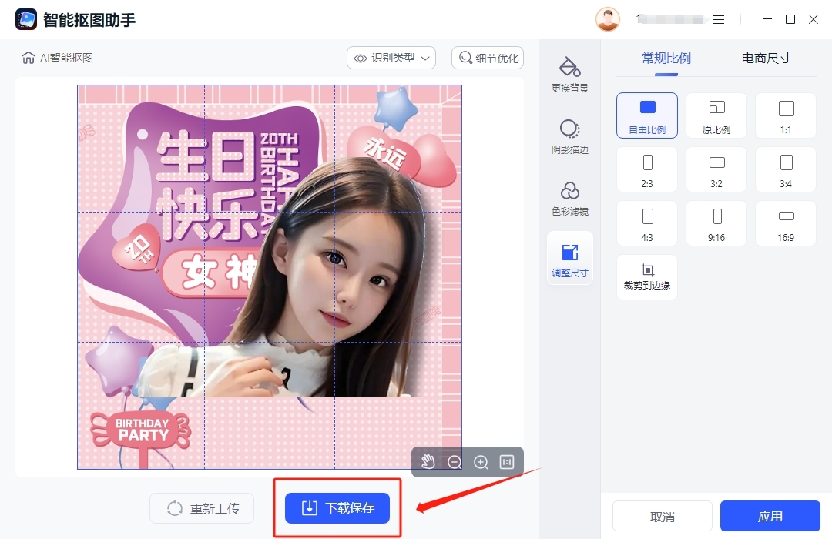
Task: Select the 自由比例 free ratio option
Action: pos(647,115)
